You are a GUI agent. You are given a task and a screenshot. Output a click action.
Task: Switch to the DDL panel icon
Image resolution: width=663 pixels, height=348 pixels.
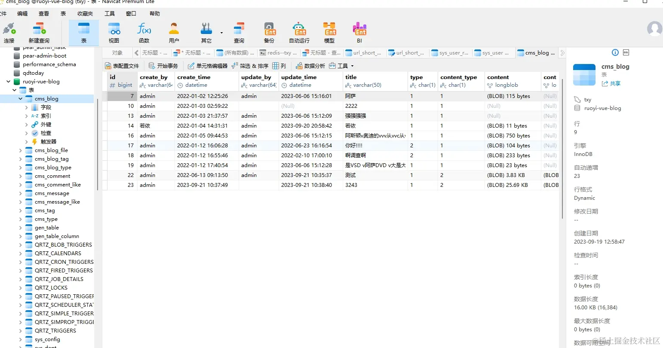point(626,52)
